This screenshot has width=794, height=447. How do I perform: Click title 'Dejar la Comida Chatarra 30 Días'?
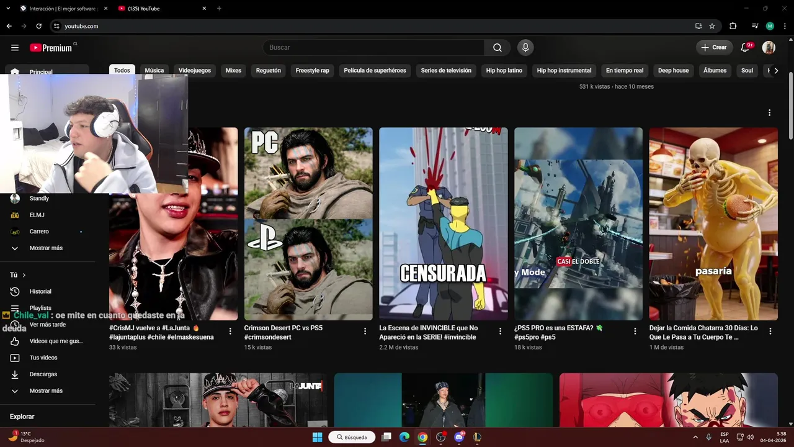click(x=703, y=332)
